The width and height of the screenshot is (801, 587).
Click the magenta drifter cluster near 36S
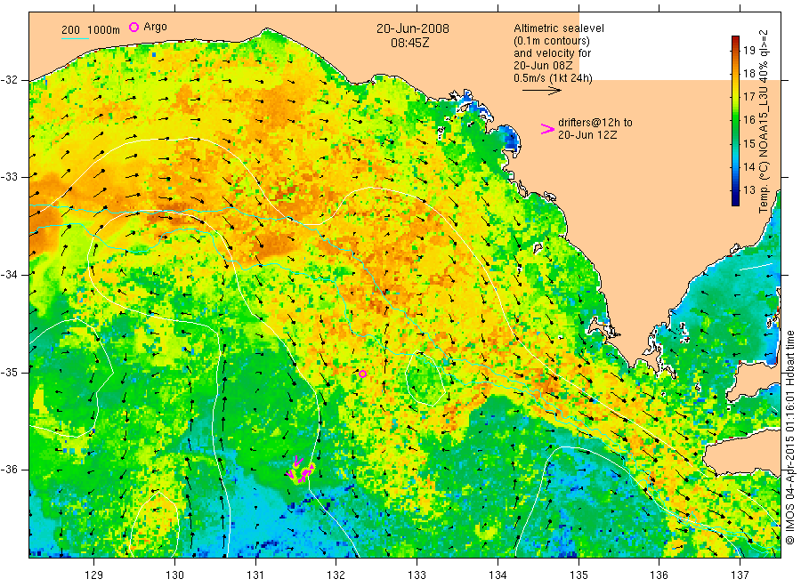302,470
